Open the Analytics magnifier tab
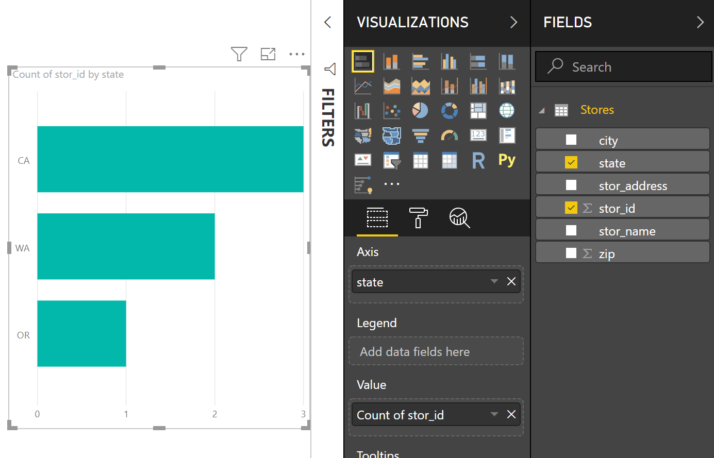The height and width of the screenshot is (458, 714). (459, 218)
